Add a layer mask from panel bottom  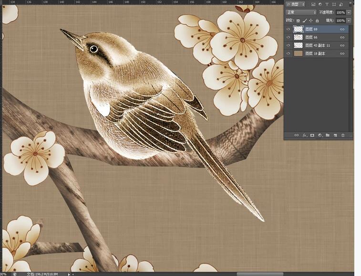pos(312,135)
